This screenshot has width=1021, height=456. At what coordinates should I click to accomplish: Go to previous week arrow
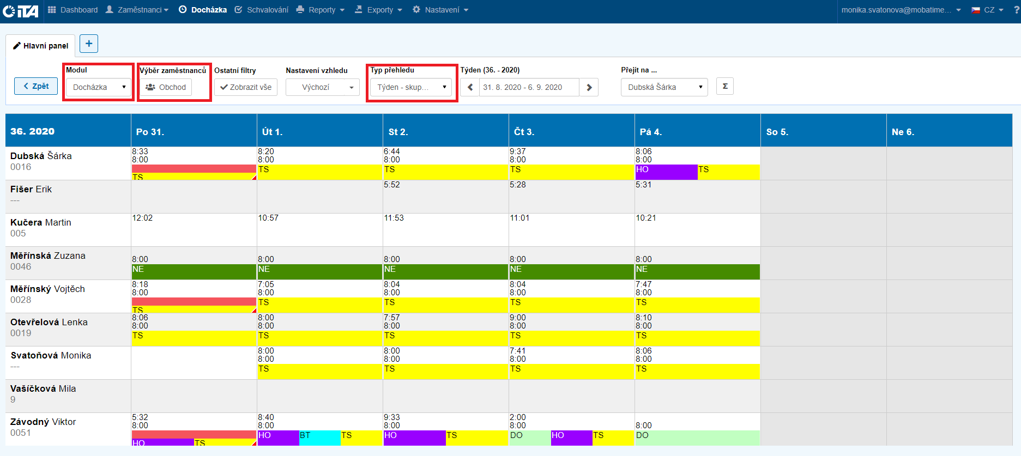click(470, 87)
